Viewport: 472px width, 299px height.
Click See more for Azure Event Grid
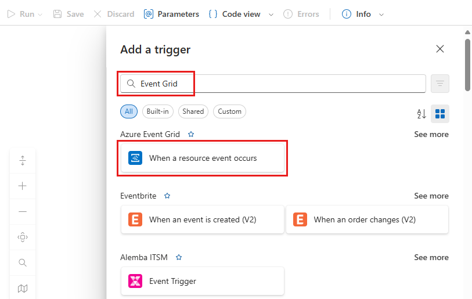tap(431, 134)
